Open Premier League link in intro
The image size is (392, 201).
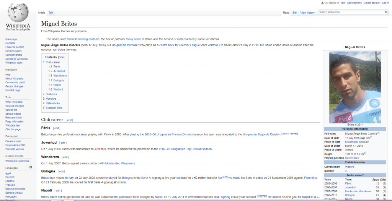pos(189,45)
